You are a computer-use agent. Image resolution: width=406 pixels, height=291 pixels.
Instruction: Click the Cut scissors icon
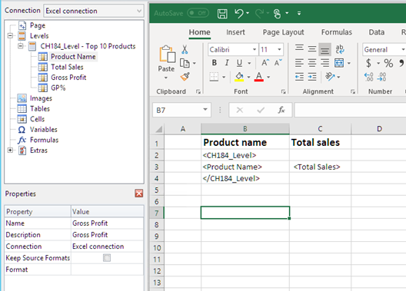pyautogui.click(x=185, y=49)
